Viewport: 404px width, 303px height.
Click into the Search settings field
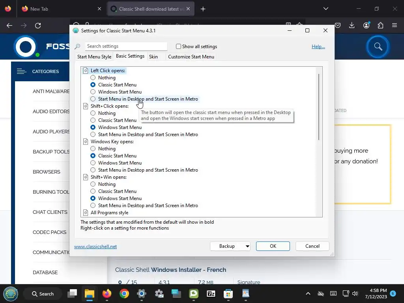pyautogui.click(x=126, y=46)
